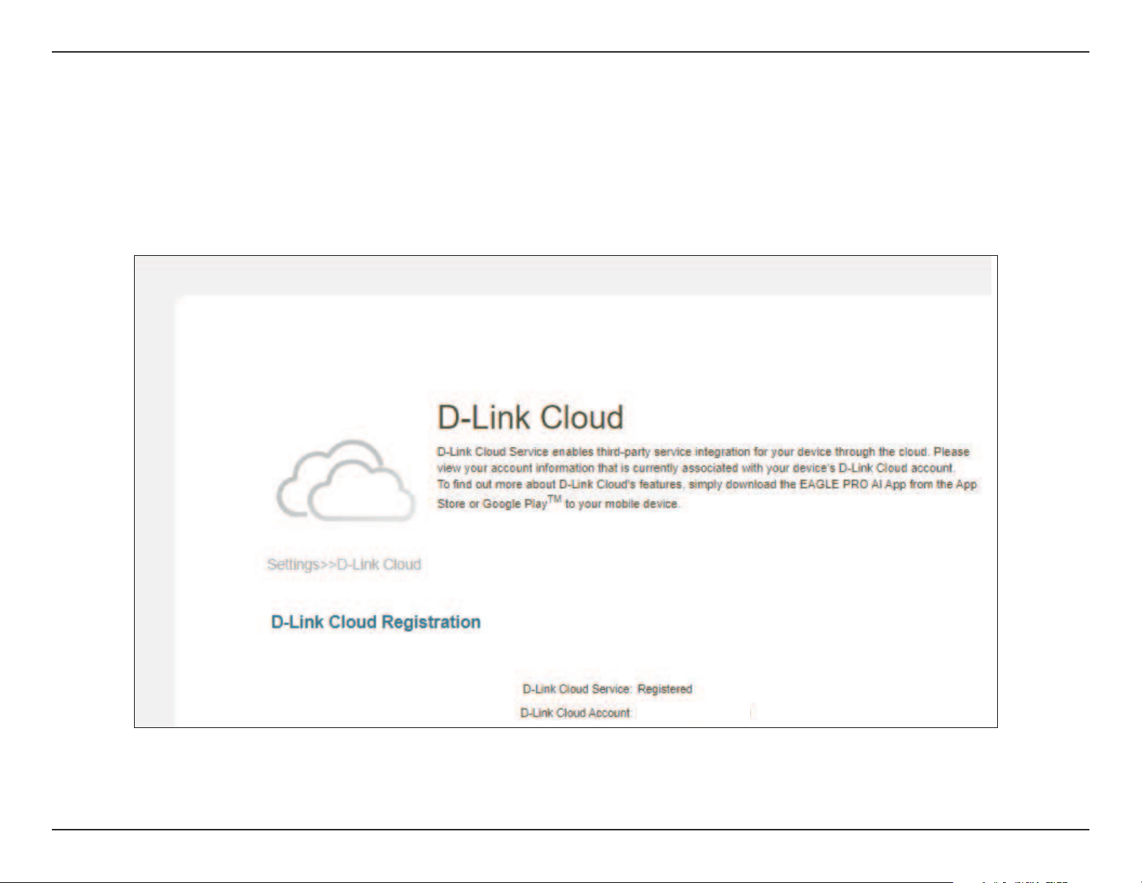Image resolution: width=1142 pixels, height=883 pixels.
Task: Click the D-Link Cloud icon
Action: [347, 481]
